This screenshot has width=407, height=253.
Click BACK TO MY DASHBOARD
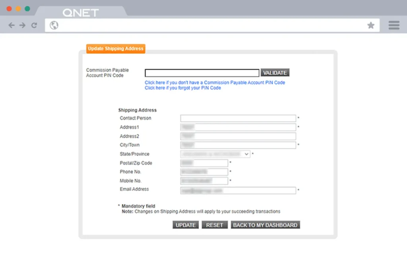tap(265, 224)
